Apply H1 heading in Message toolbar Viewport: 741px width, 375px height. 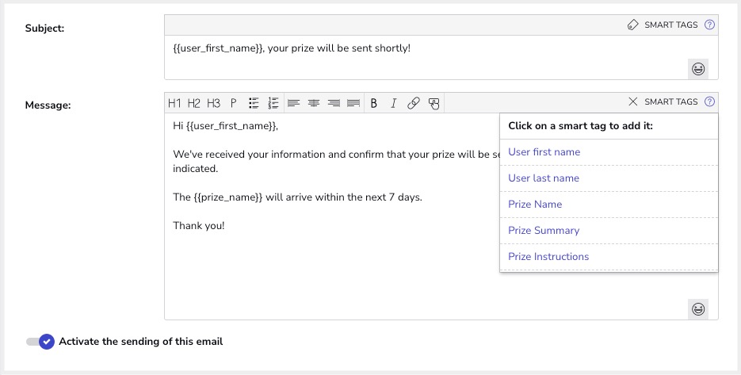174,103
